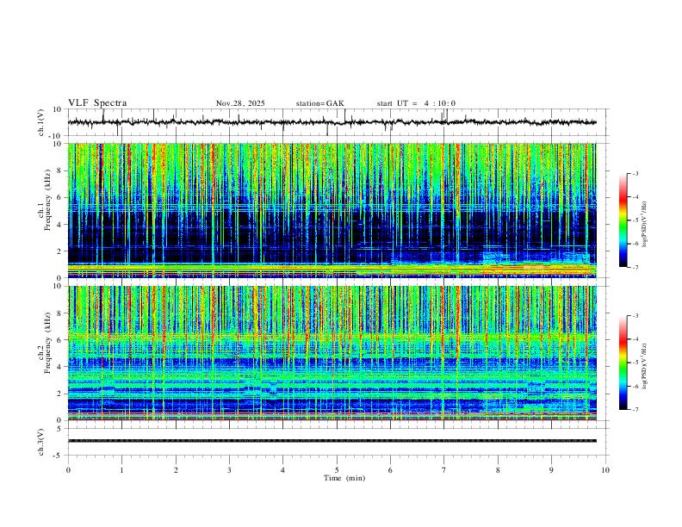Screen dimensions: 682x527
Task: Click the "-5" tick on ch.3(V) axis
Action: (x=58, y=456)
